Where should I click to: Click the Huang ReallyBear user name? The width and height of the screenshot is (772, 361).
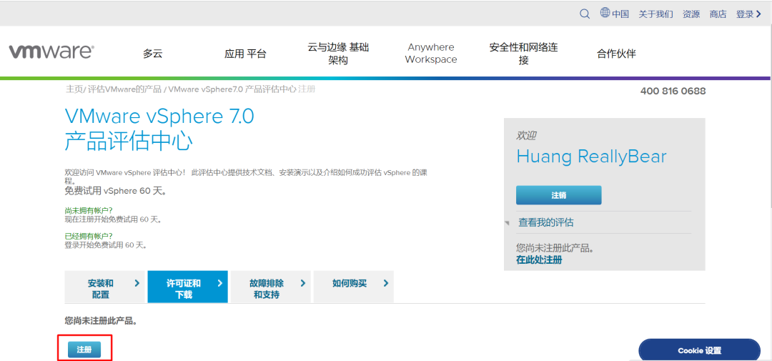(591, 157)
